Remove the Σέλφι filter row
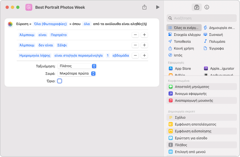240x157 pixels. (x=135, y=45)
